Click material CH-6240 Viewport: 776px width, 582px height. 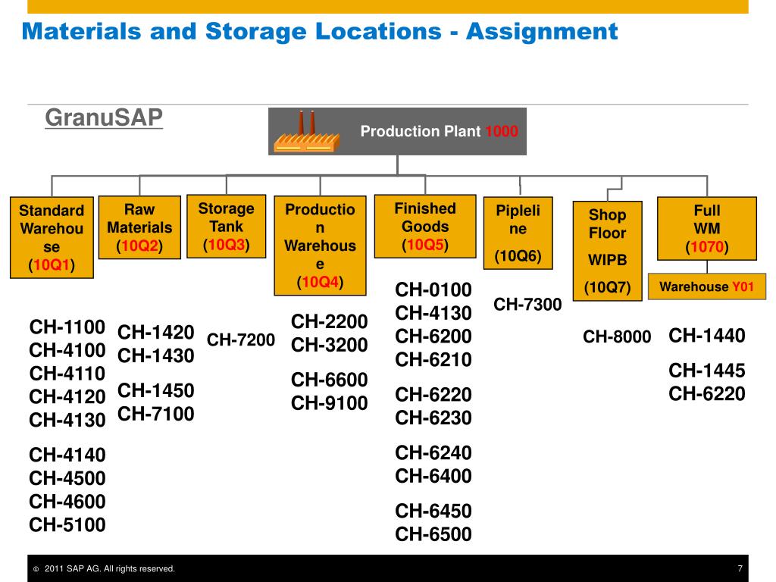433,452
